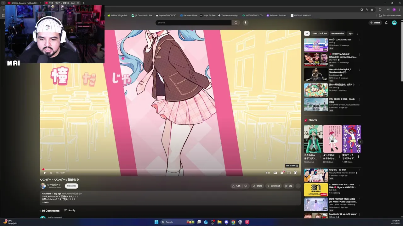
Task: Click the magnifier search button
Action: [236, 23]
